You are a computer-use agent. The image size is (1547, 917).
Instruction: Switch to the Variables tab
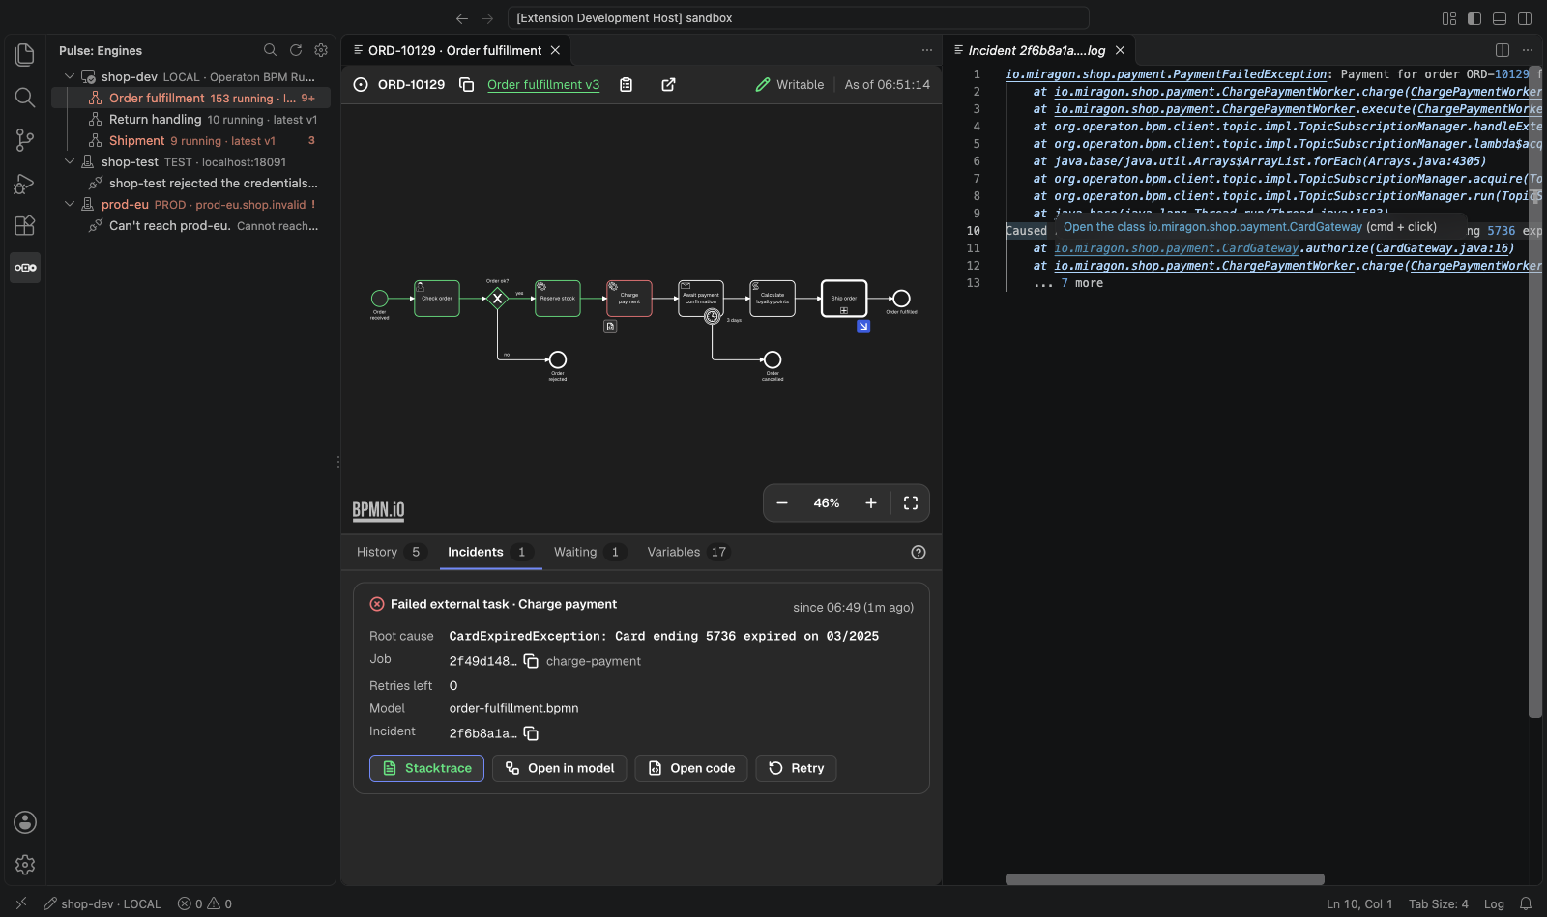(x=687, y=553)
